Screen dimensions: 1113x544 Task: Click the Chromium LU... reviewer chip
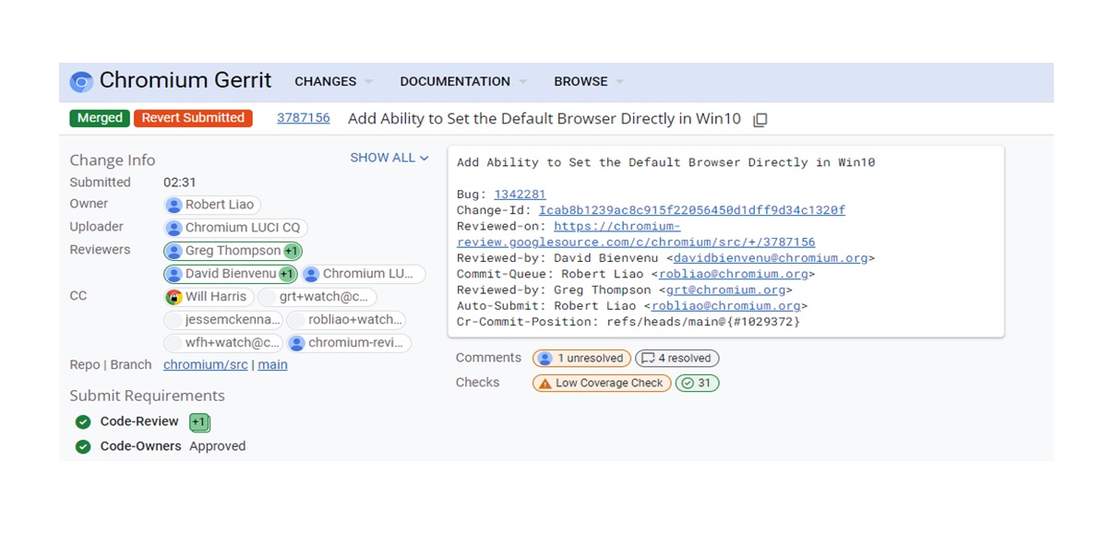click(x=364, y=274)
